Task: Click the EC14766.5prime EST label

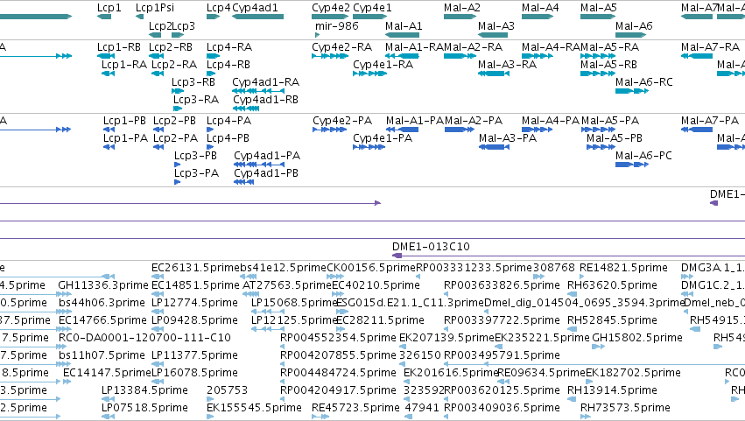Action: [102, 320]
